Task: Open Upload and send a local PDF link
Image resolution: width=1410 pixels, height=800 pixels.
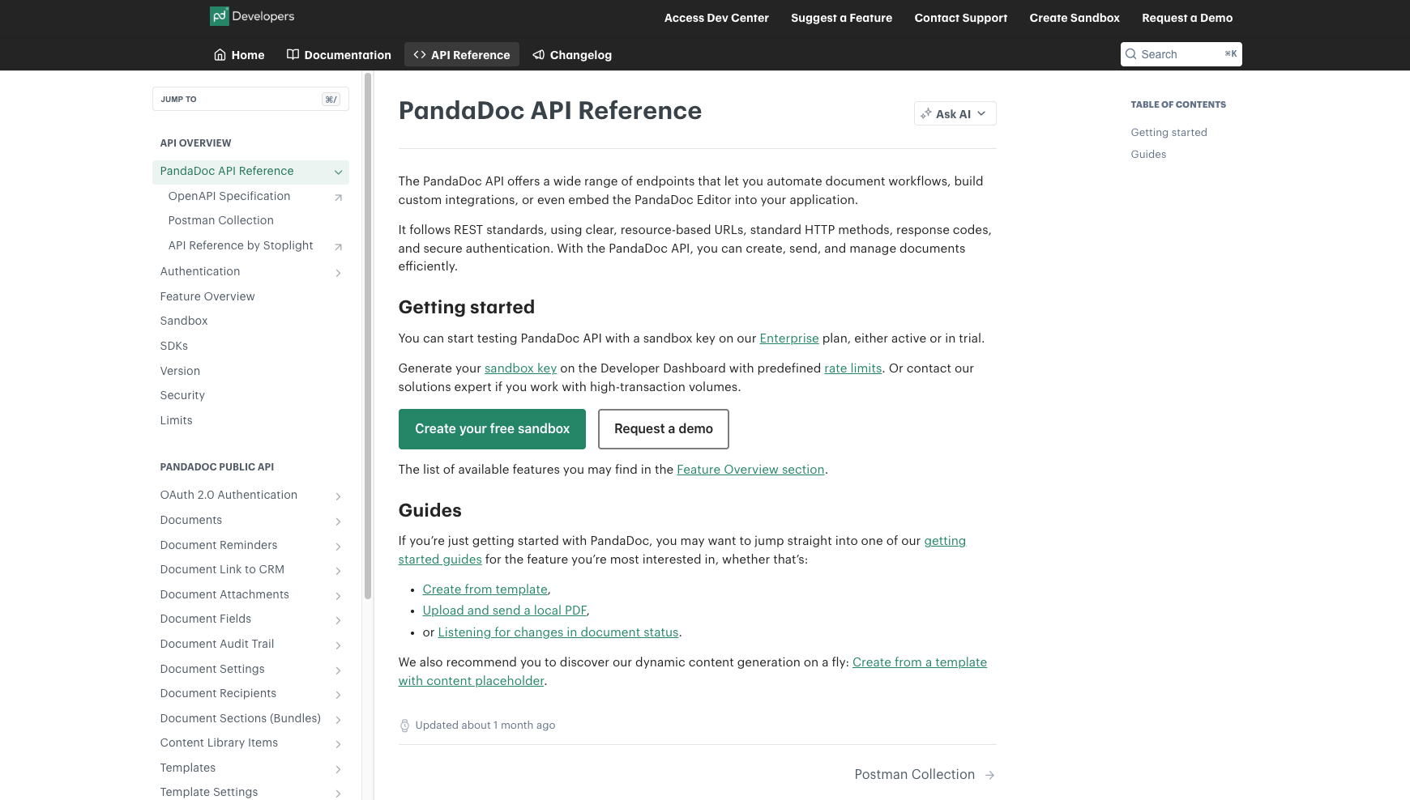Action: pos(504,611)
